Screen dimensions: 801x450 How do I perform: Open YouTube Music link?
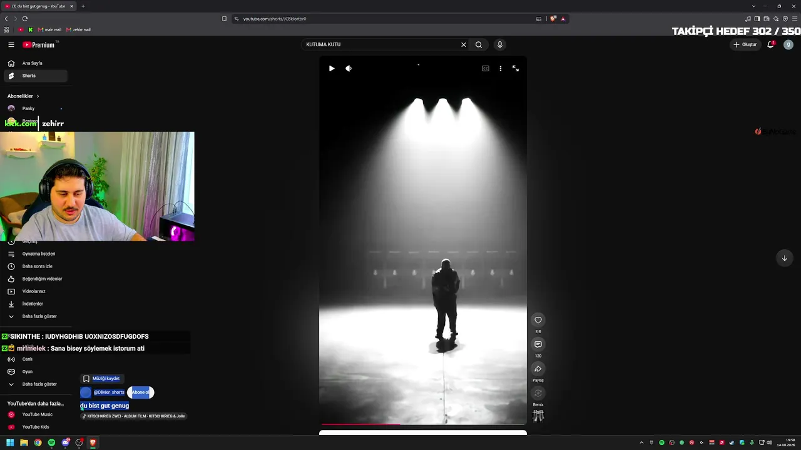[x=35, y=414]
